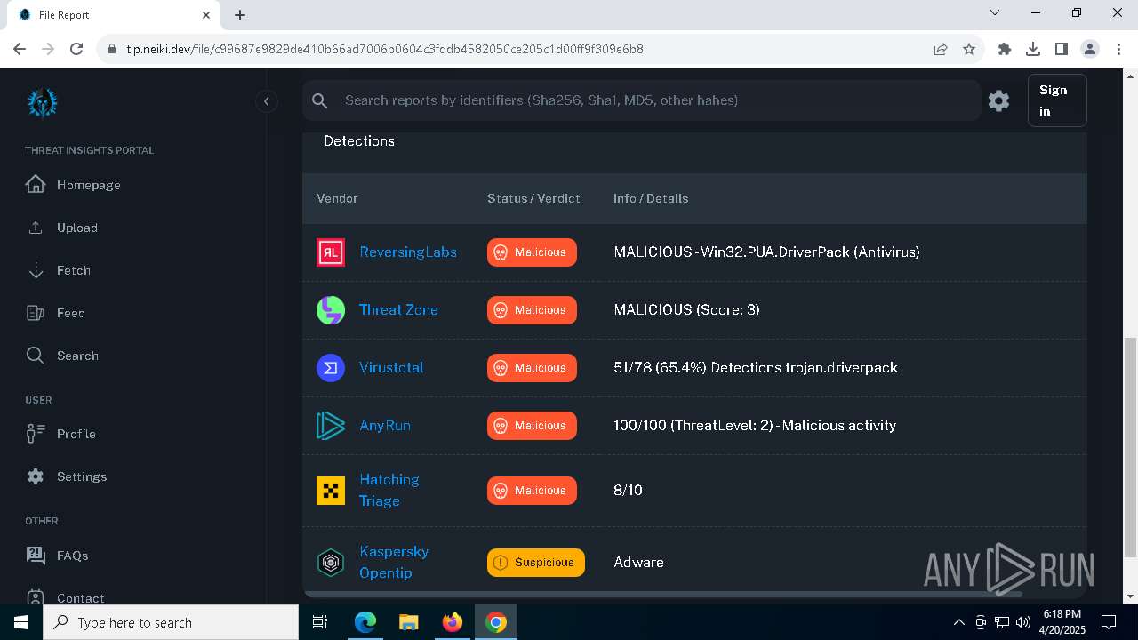Click the Sign in button
The height and width of the screenshot is (640, 1138).
(1056, 100)
